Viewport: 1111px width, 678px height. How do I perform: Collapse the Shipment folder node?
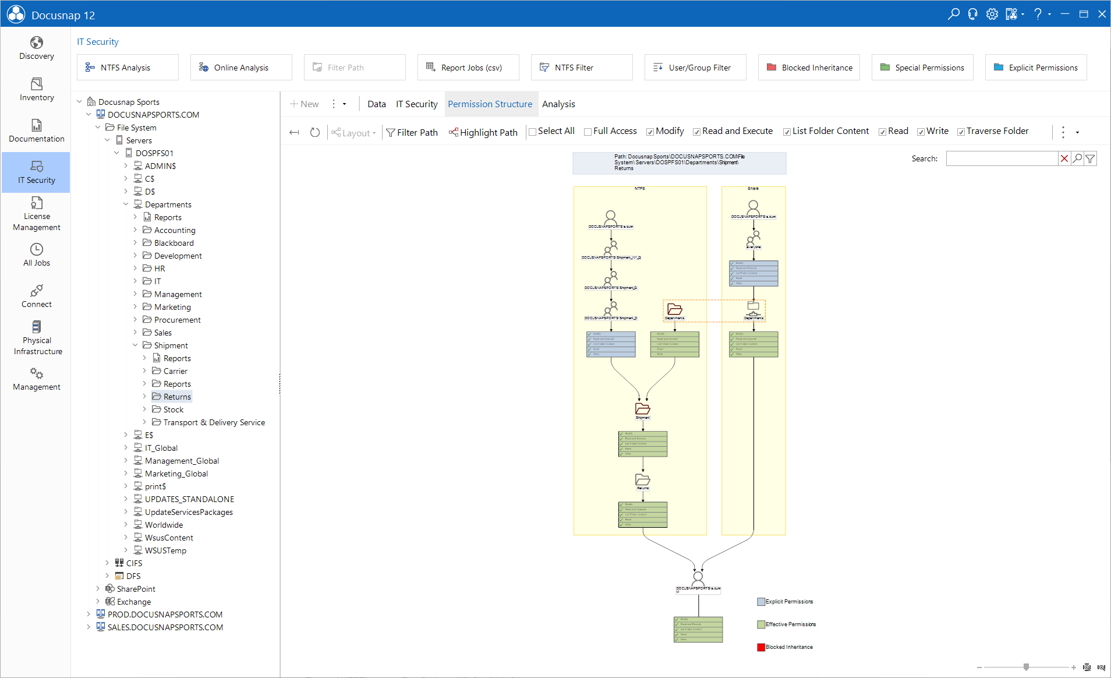(135, 345)
